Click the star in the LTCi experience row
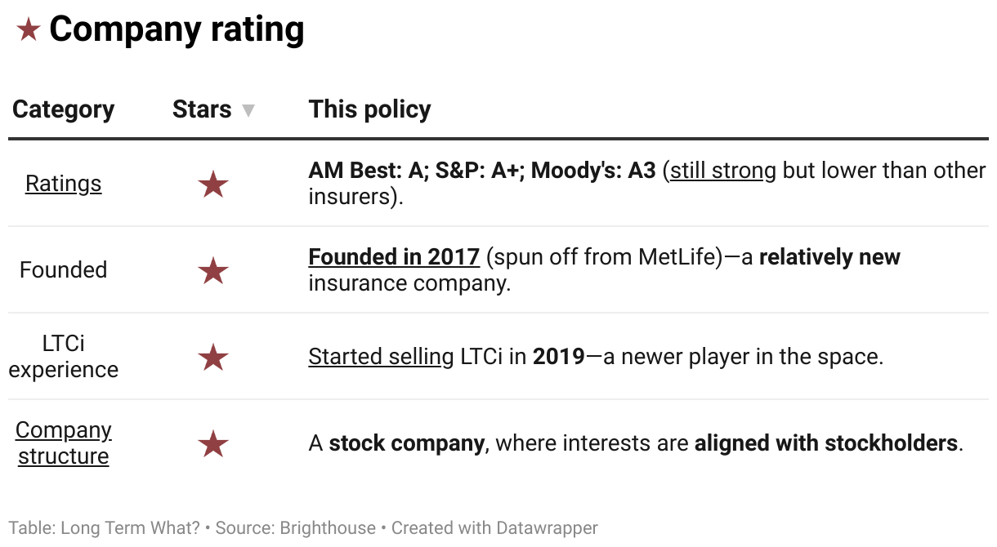Image resolution: width=997 pixels, height=547 pixels. (x=213, y=357)
